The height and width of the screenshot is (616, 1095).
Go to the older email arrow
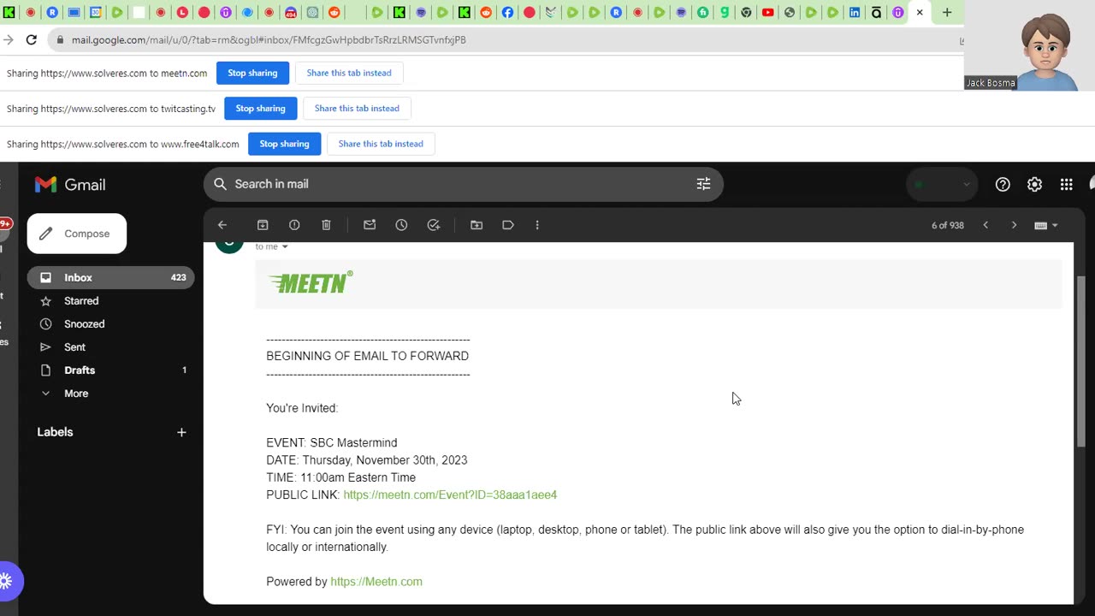pos(1015,225)
